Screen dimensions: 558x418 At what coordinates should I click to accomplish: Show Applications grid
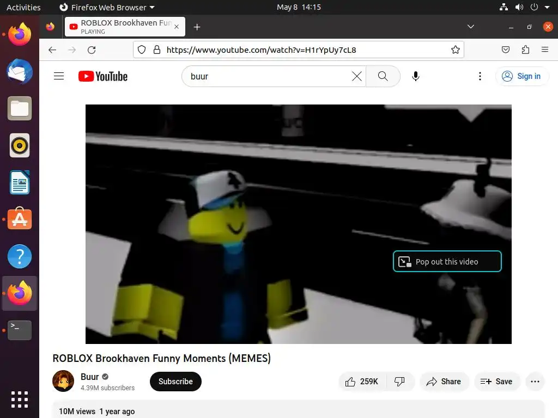[20, 399]
